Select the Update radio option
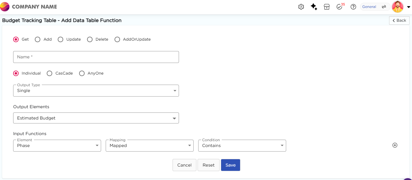 (60, 39)
